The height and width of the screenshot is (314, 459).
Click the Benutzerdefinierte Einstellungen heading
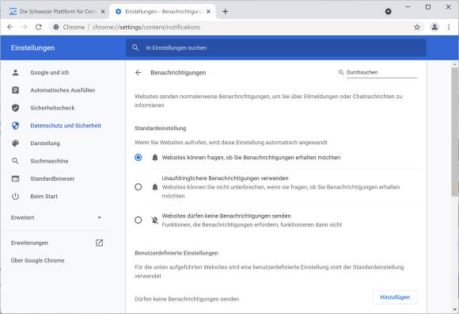[176, 253]
